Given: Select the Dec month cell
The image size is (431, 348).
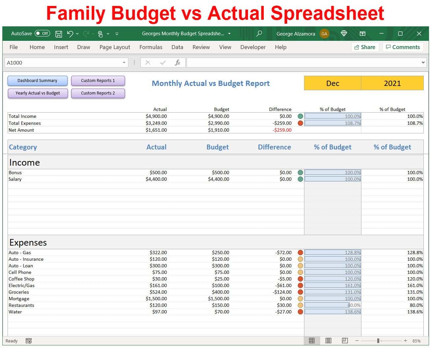Looking at the screenshot, I should [x=332, y=83].
